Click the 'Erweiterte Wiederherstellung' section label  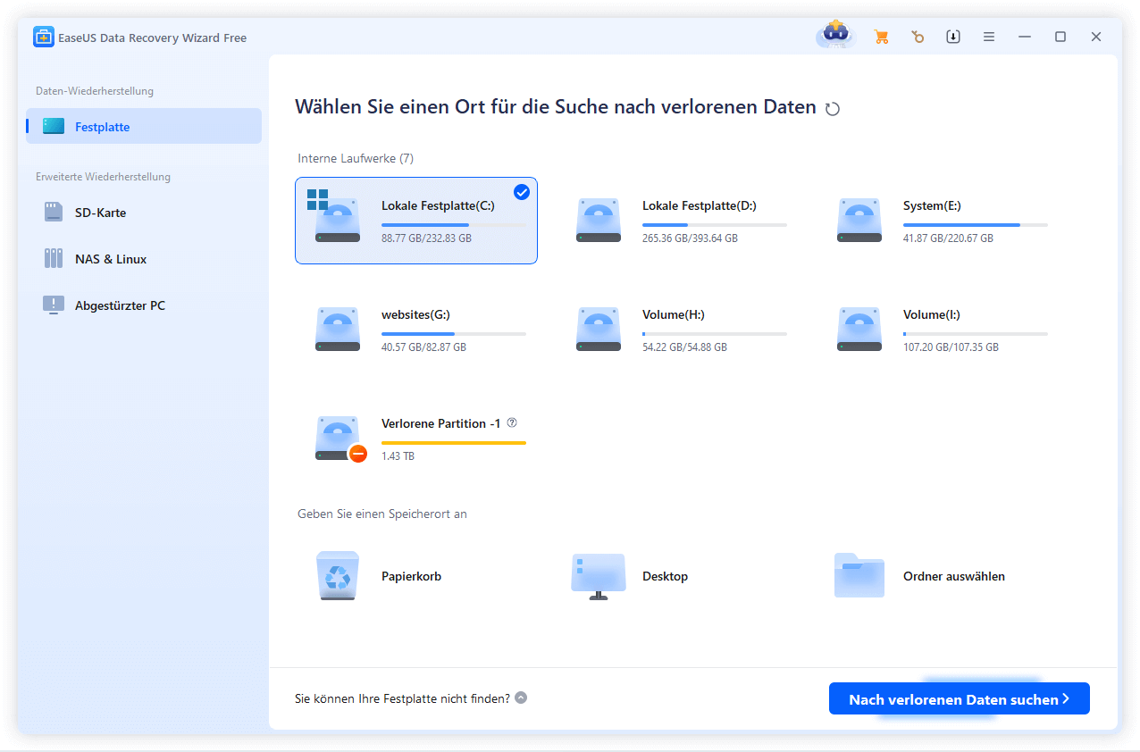click(x=103, y=177)
